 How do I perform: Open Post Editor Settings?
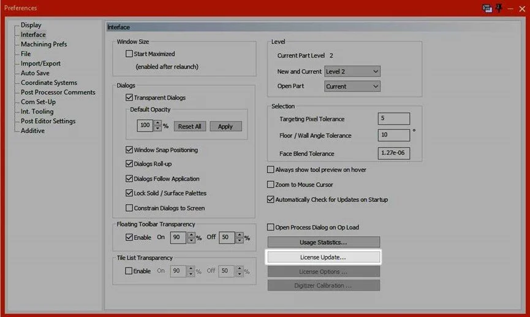pyautogui.click(x=48, y=121)
